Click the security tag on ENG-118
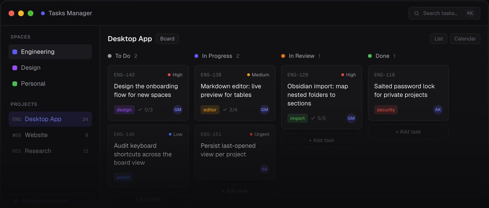 (x=386, y=109)
